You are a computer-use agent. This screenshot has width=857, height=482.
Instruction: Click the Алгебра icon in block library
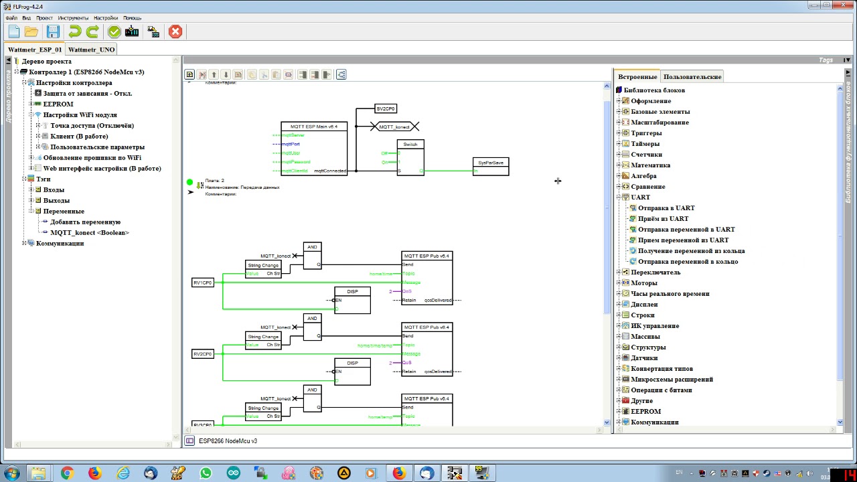tap(625, 176)
